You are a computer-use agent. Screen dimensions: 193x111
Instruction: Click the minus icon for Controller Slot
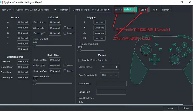click(112, 67)
